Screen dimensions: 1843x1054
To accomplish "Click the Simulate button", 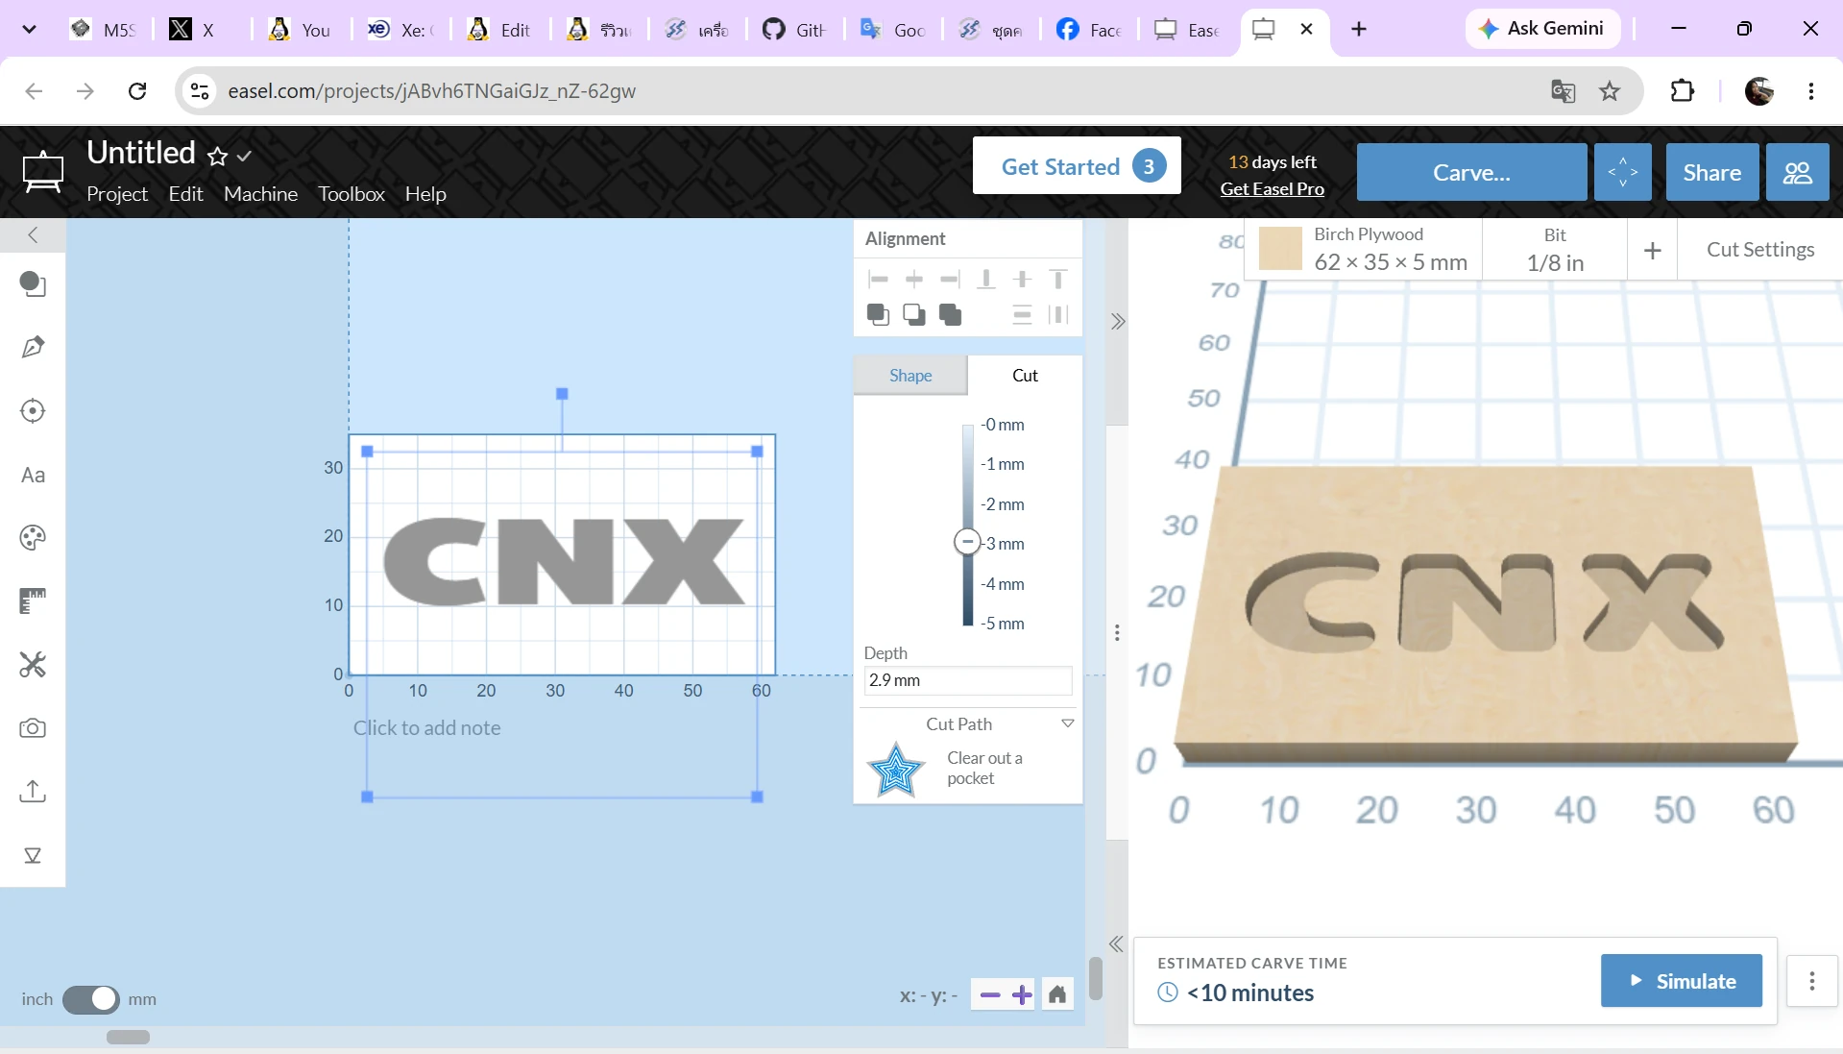I will (1682, 981).
